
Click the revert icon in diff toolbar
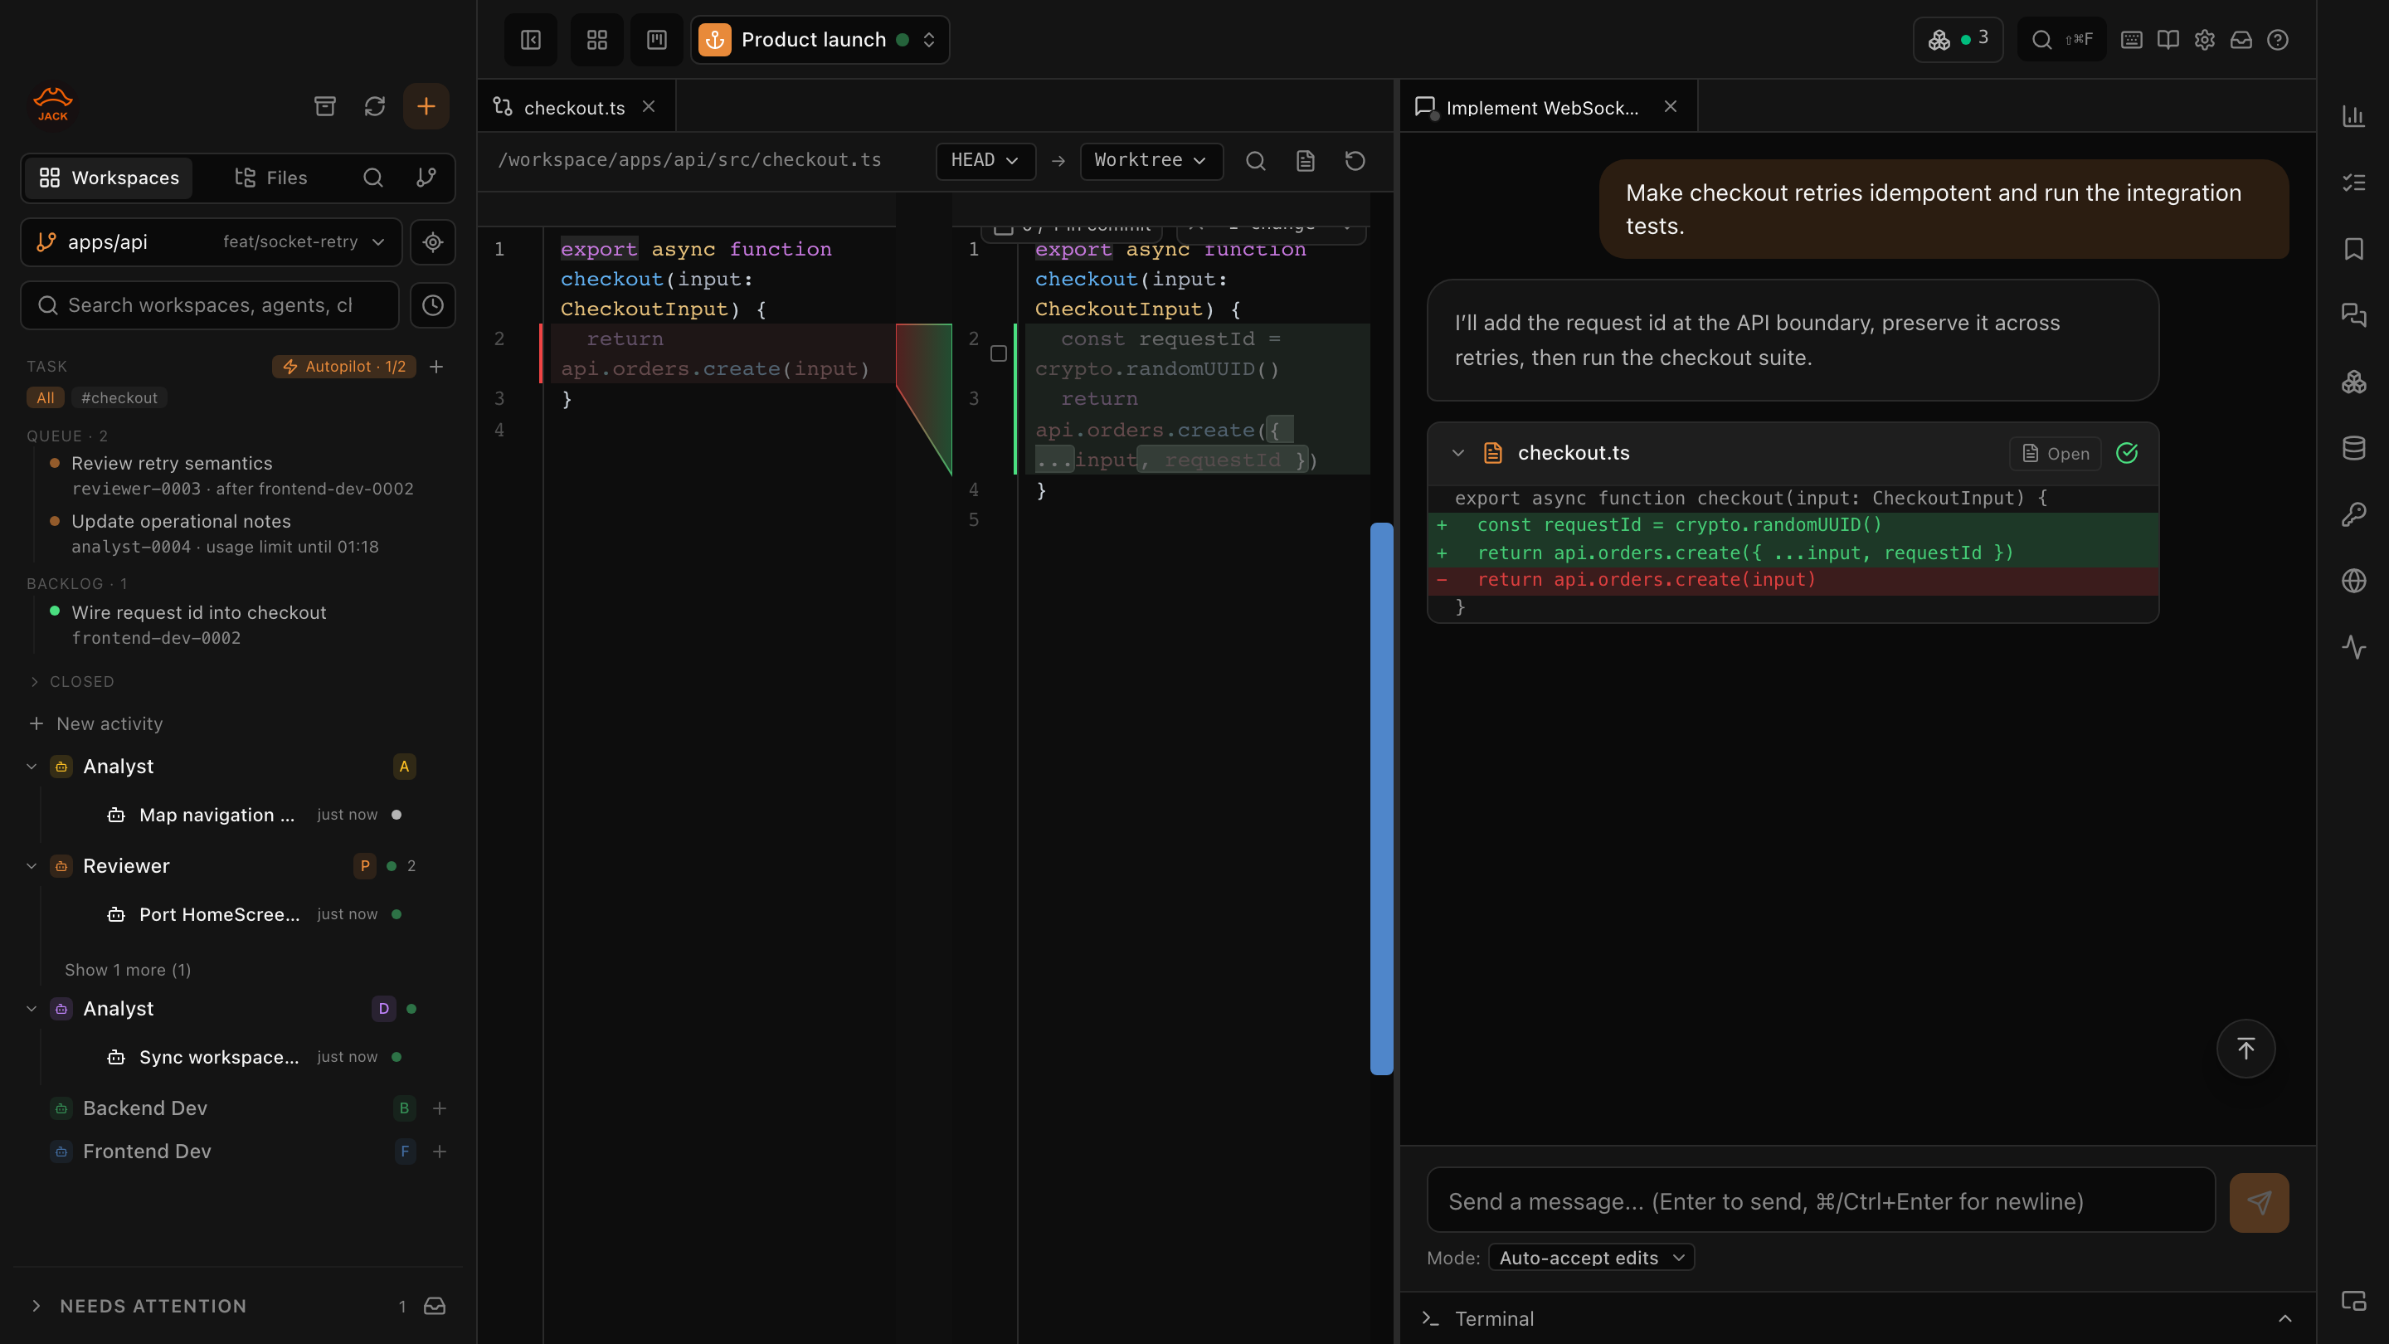(1355, 160)
